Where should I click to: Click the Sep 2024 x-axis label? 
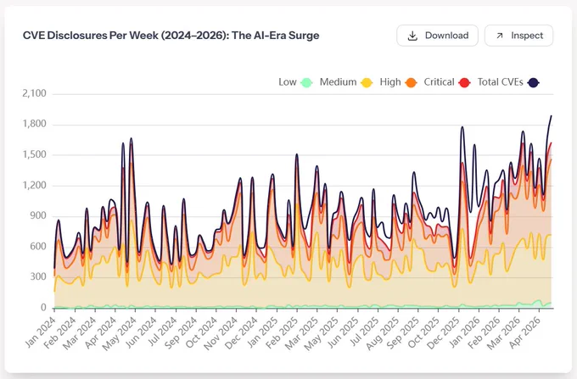(x=181, y=332)
